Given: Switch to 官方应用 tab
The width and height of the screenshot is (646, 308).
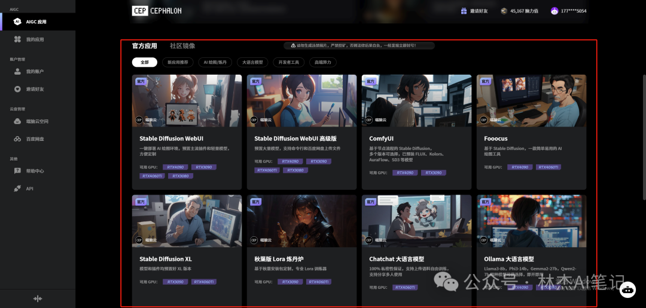Looking at the screenshot, I should pos(145,46).
